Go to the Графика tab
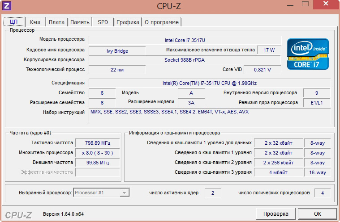The width and height of the screenshot is (340, 222). 128,22
